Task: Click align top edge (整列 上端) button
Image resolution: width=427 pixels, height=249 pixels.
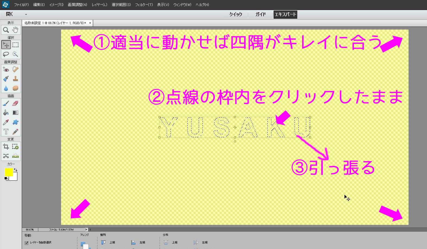Action: (x=103, y=242)
